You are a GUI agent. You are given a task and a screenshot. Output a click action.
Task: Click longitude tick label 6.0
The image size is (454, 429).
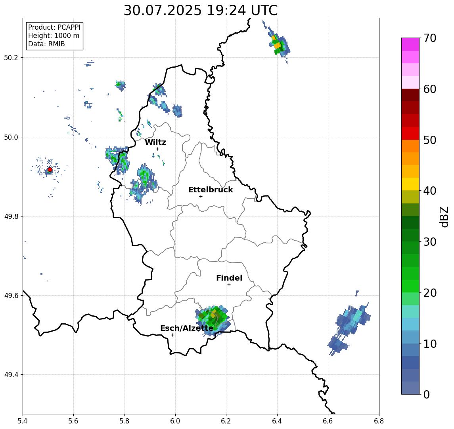pos(175,421)
